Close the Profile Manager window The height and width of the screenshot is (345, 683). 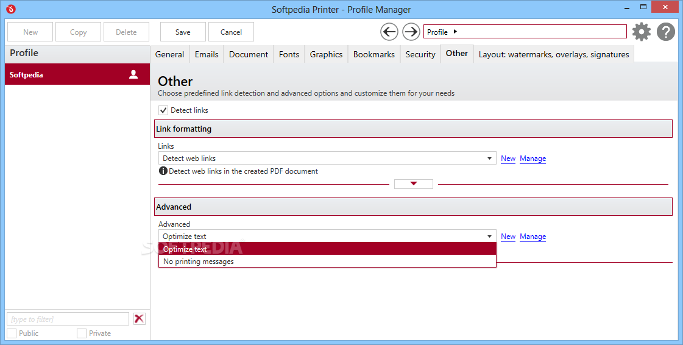click(665, 7)
